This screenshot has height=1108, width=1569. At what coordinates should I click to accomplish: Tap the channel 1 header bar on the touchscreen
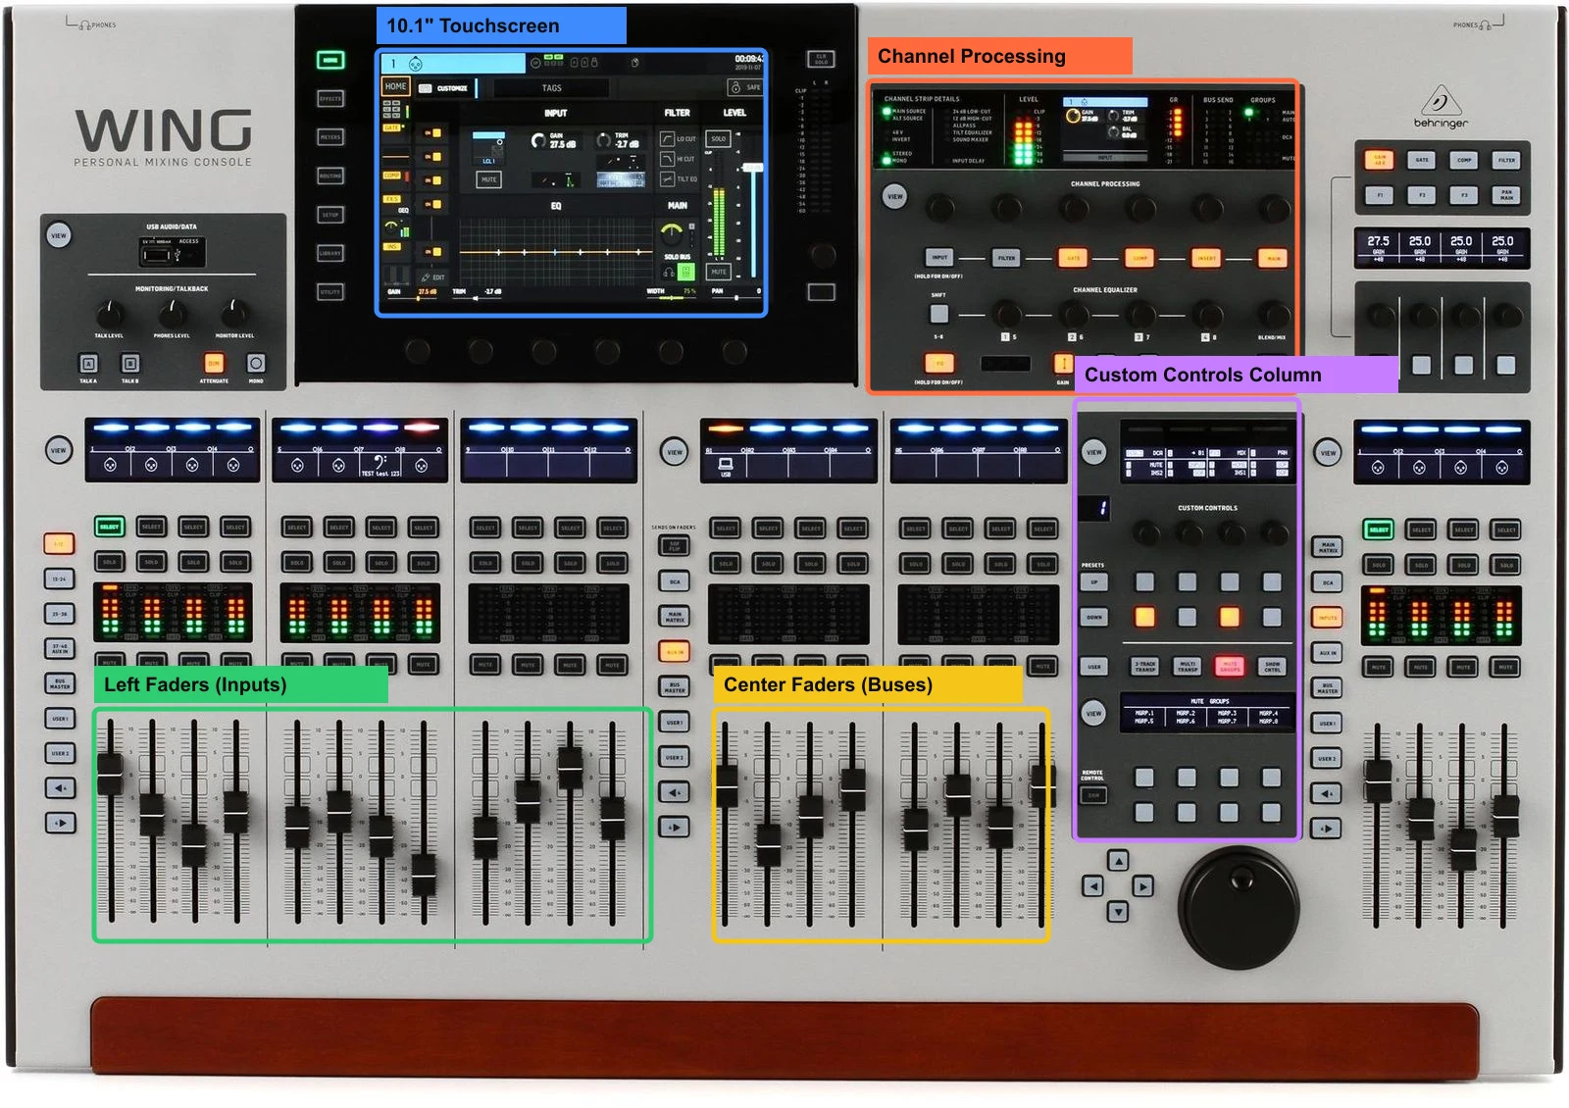click(452, 64)
